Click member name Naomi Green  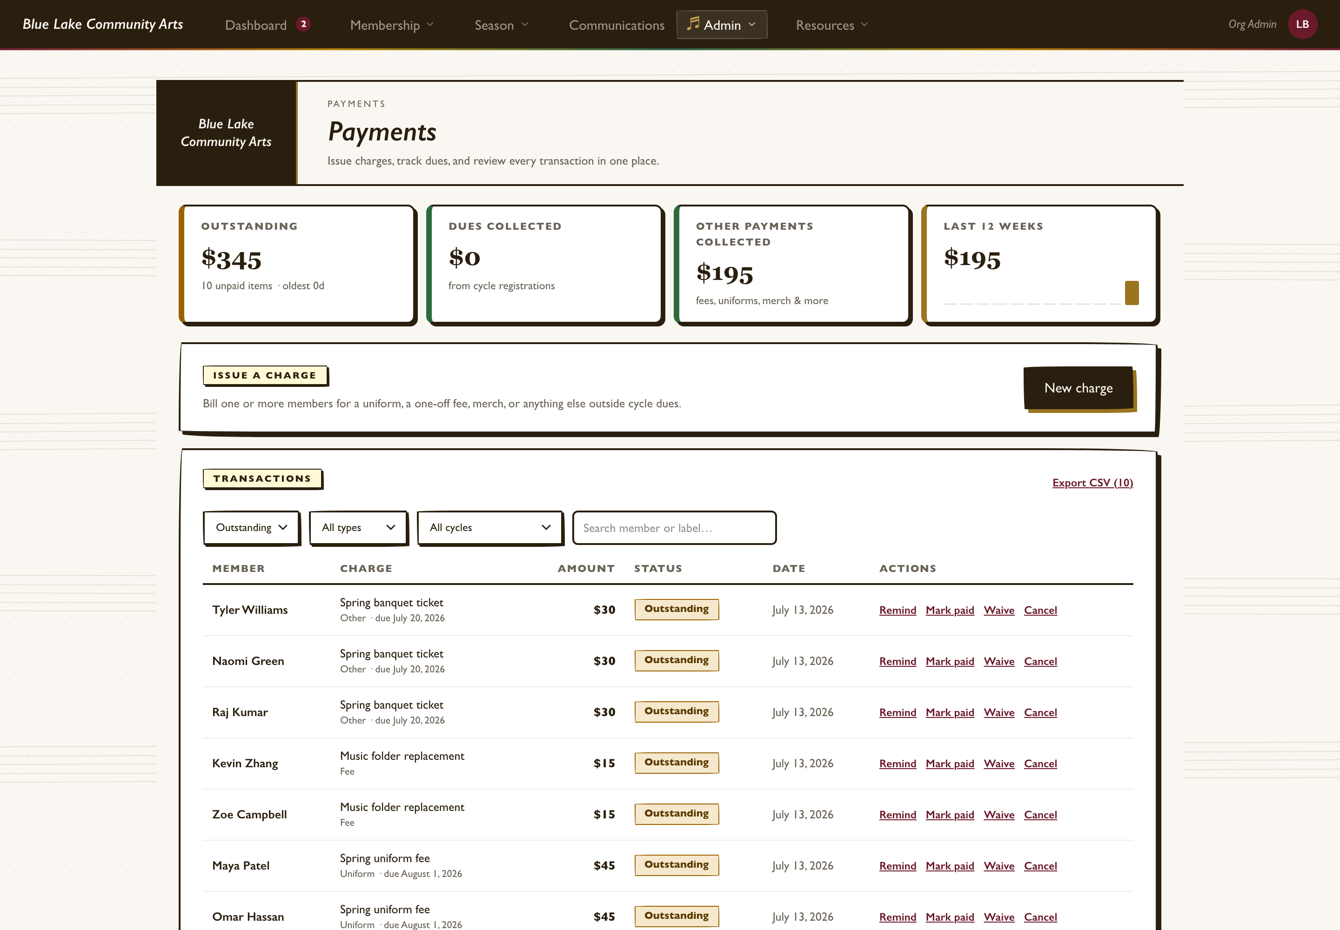(x=248, y=661)
